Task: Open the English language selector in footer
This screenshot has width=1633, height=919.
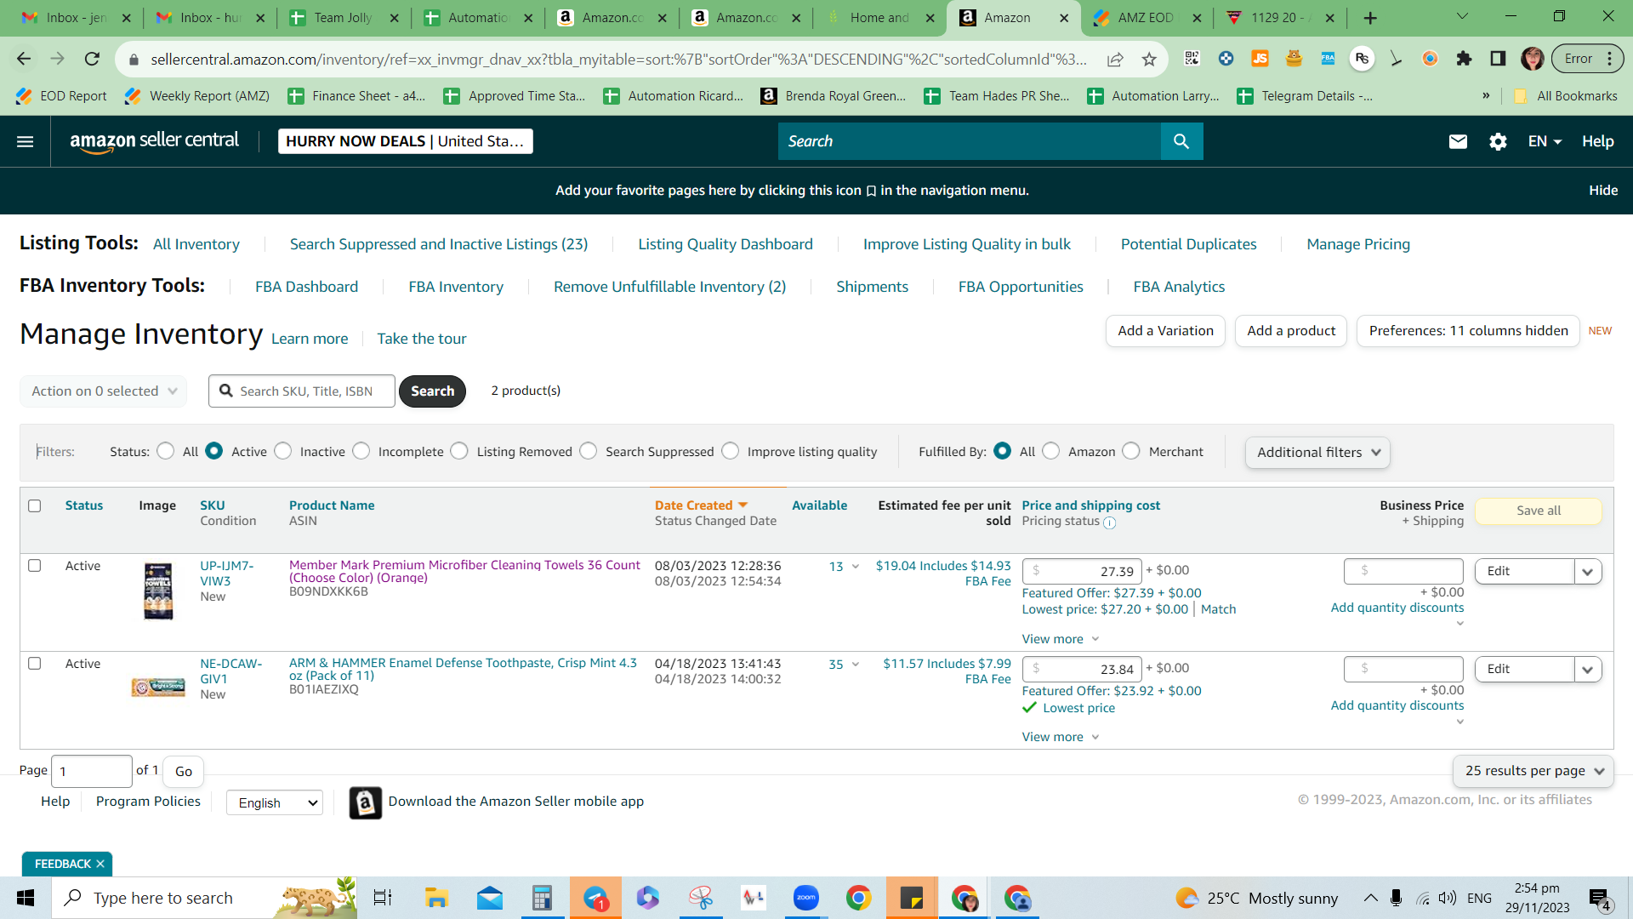Action: click(x=275, y=802)
